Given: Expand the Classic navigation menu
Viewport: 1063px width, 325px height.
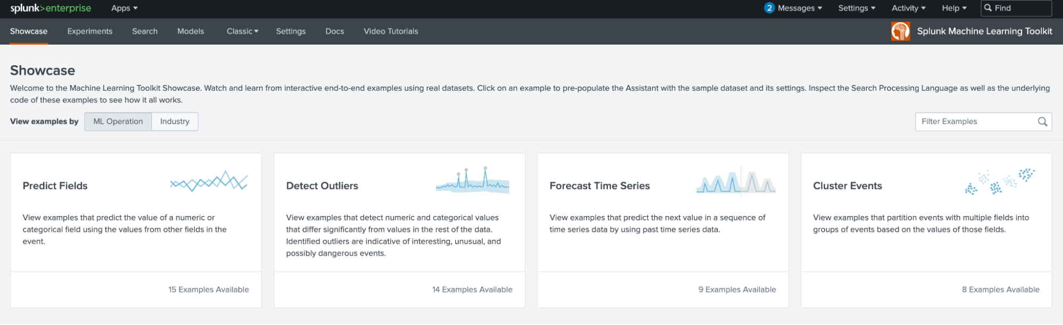Looking at the screenshot, I should (242, 31).
